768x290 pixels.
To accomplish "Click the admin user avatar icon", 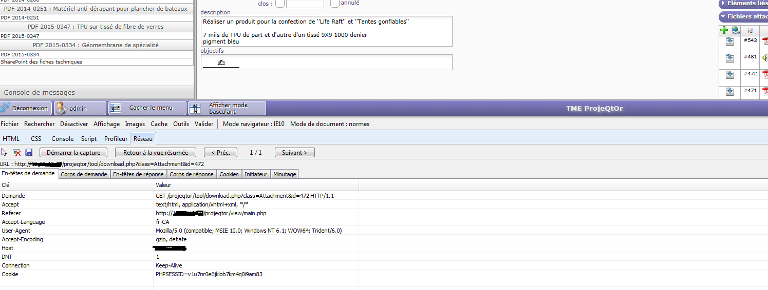I will (x=62, y=108).
